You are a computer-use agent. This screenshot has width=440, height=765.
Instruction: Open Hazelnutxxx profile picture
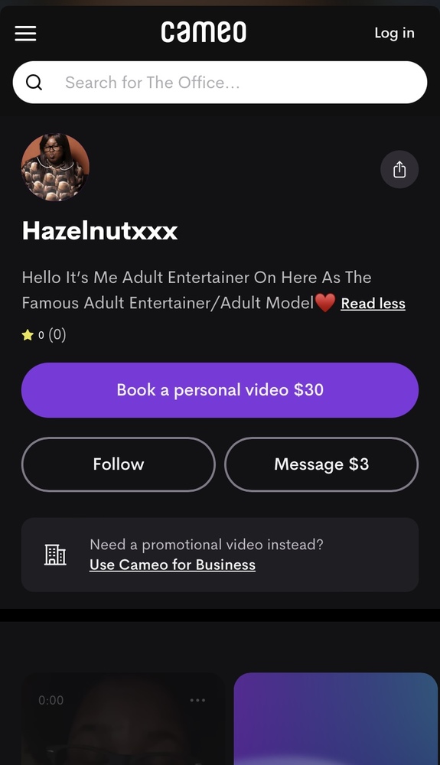[55, 168]
